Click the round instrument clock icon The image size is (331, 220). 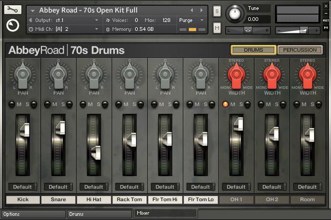tap(13, 25)
